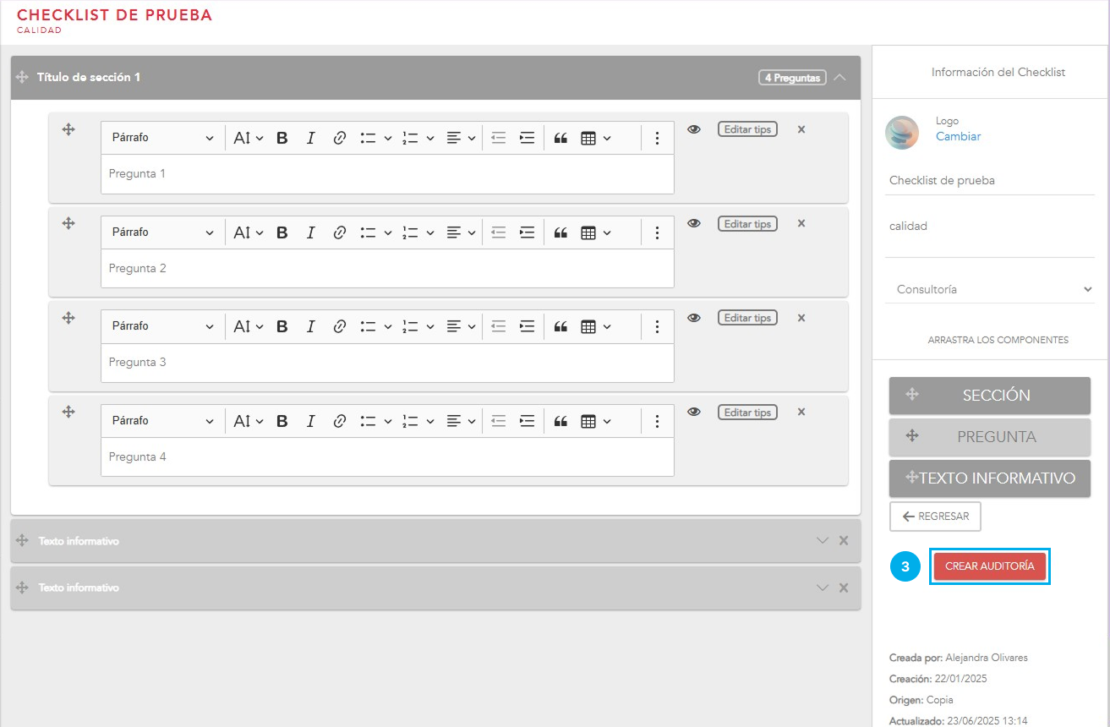1110x727 pixels.
Task: Increase indent in Pregunta 1 editor
Action: tap(527, 138)
